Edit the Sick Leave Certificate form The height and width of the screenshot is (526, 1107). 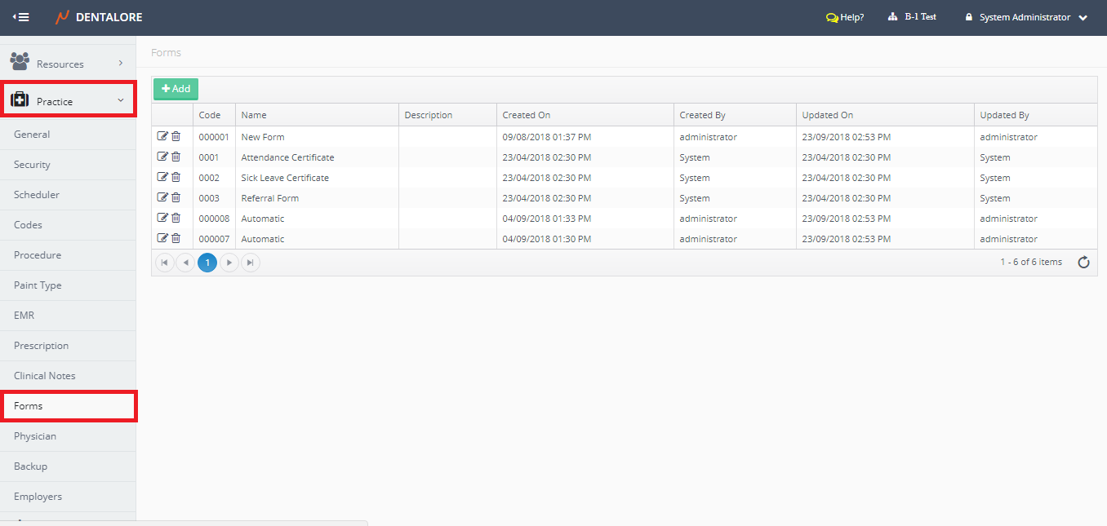(162, 177)
